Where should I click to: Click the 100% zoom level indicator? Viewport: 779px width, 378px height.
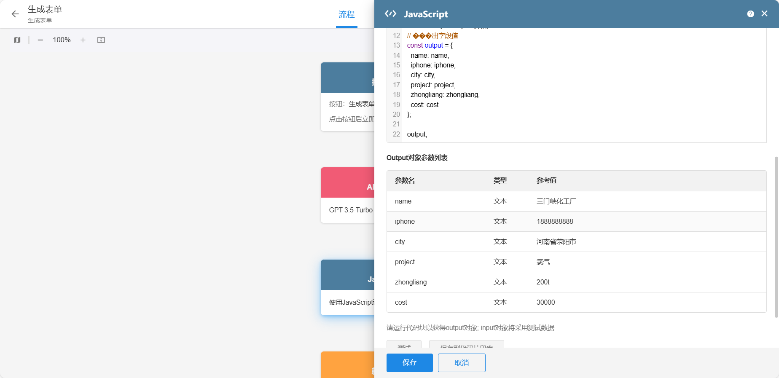(62, 40)
